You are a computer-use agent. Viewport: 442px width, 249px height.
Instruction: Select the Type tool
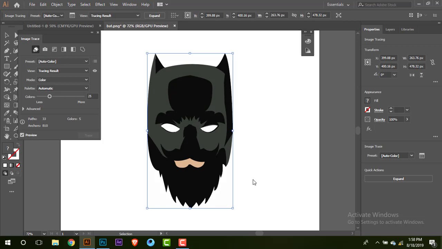pos(7,58)
